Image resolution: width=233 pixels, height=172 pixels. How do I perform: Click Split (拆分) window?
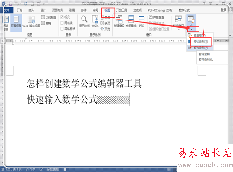coord(142,22)
